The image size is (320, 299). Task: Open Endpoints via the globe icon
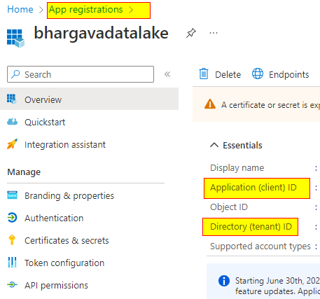pos(258,74)
